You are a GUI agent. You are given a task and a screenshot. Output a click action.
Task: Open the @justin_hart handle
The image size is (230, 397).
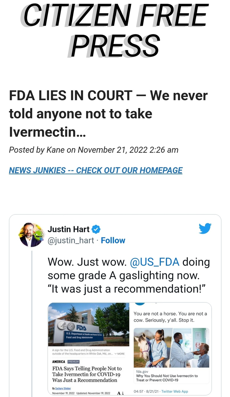tap(71, 241)
